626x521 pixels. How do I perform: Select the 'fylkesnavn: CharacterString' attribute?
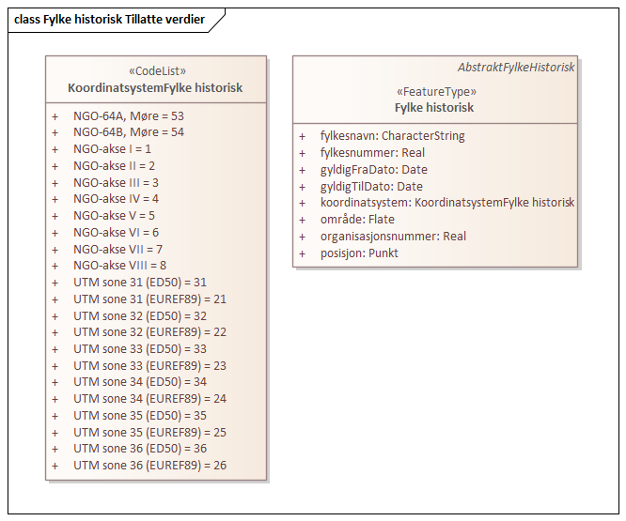[392, 136]
